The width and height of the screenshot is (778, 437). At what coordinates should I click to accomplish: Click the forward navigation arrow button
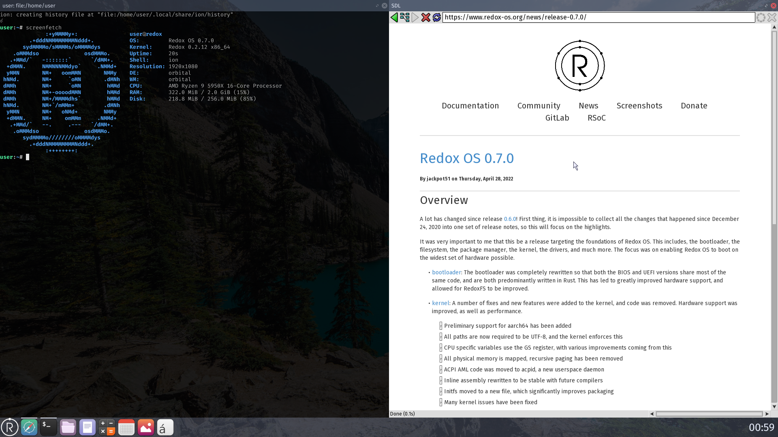415,17
